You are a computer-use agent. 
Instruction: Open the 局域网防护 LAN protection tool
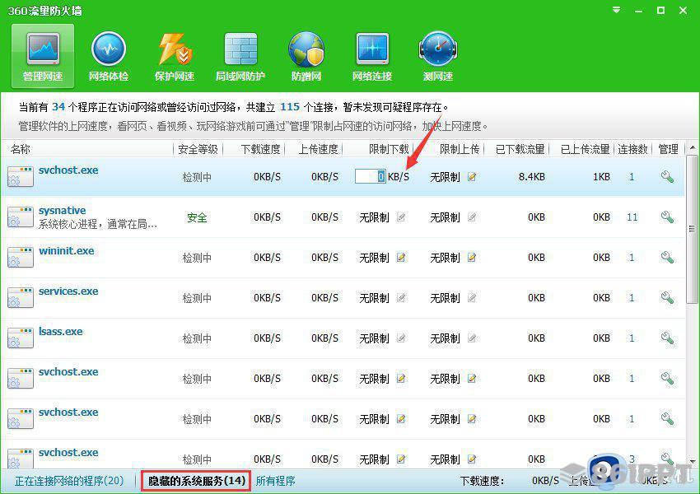(240, 55)
